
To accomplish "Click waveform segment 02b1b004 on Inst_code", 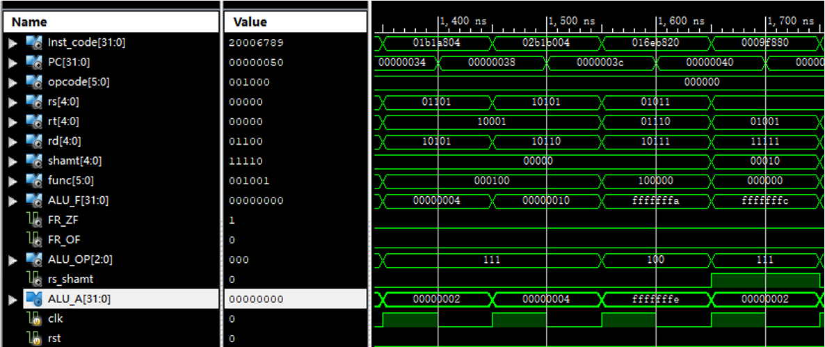I will click(x=547, y=42).
